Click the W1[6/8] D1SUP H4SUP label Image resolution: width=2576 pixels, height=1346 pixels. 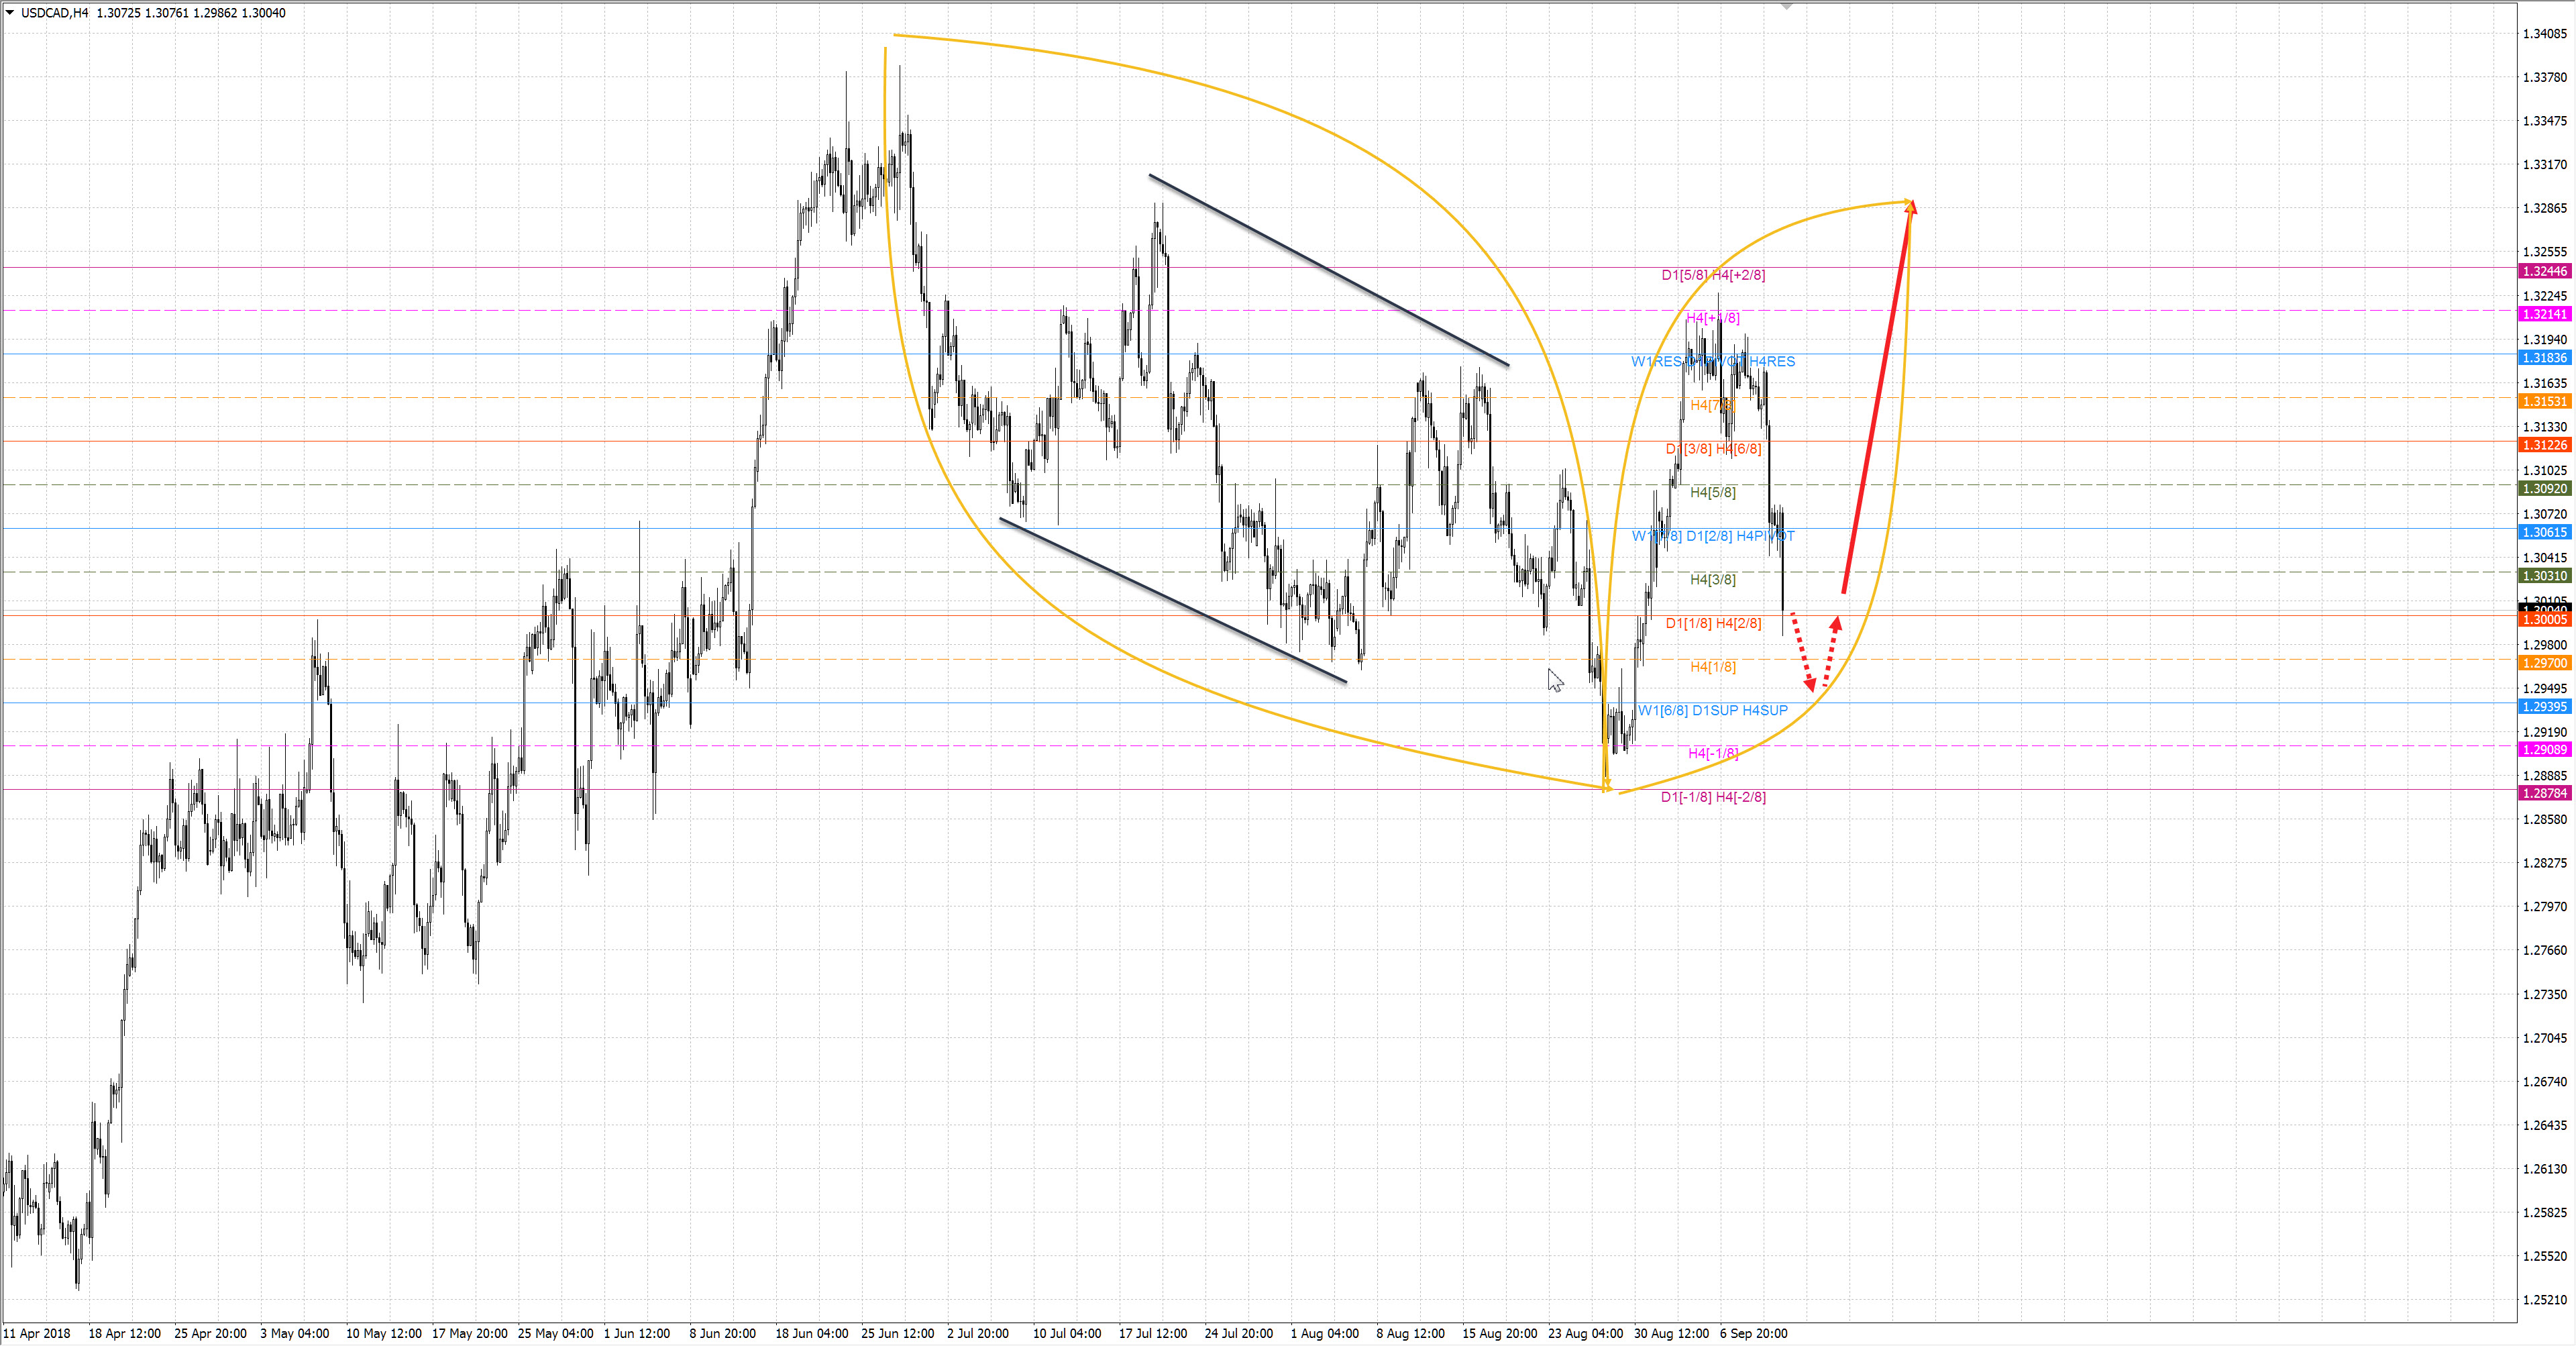click(x=1712, y=710)
